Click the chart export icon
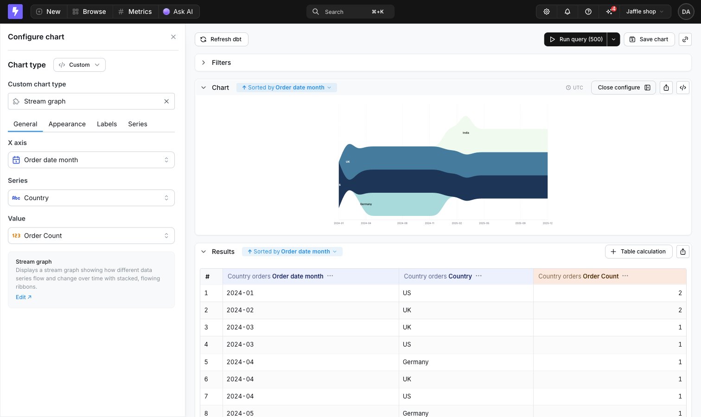 pos(666,88)
